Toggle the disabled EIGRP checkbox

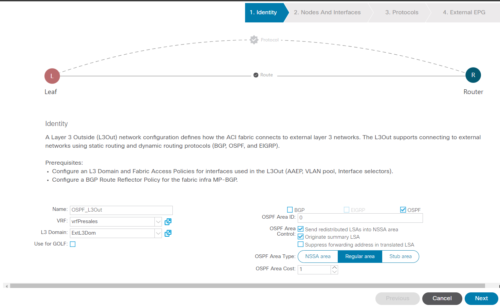tap(347, 210)
